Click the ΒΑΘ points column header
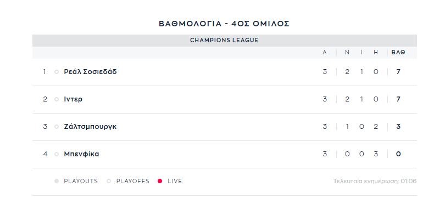The image size is (434, 198). pos(398,53)
